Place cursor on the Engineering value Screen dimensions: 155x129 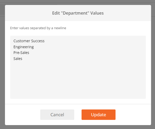click(24, 47)
